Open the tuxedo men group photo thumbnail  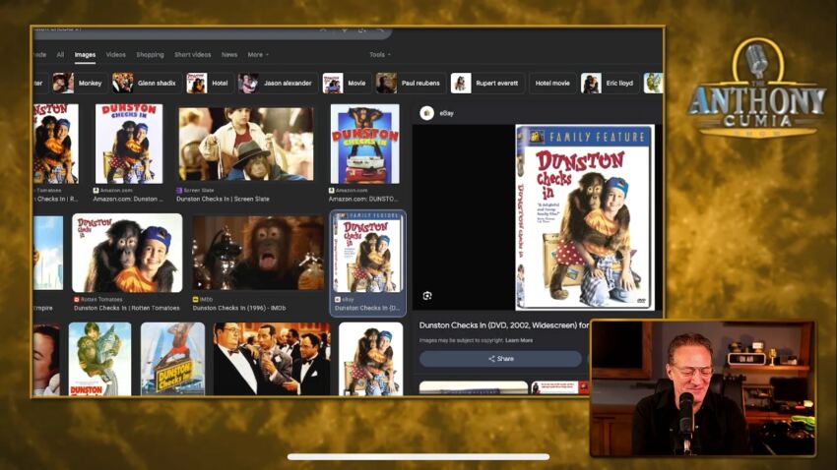coord(272,359)
